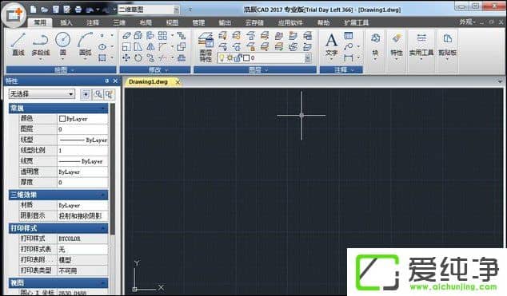Switch to the 视图 (View) ribbon tab
507x296 pixels.
pyautogui.click(x=173, y=22)
